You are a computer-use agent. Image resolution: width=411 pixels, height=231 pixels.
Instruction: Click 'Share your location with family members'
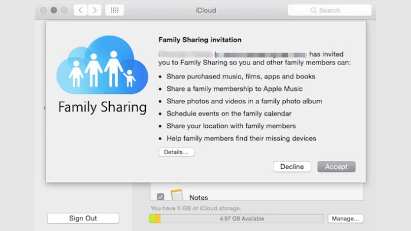231,126
